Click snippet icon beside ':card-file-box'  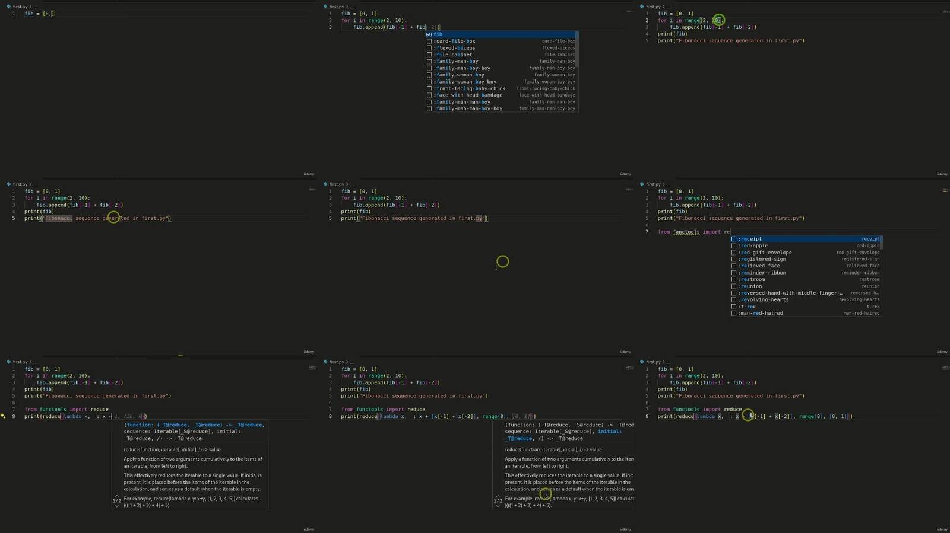coord(429,41)
